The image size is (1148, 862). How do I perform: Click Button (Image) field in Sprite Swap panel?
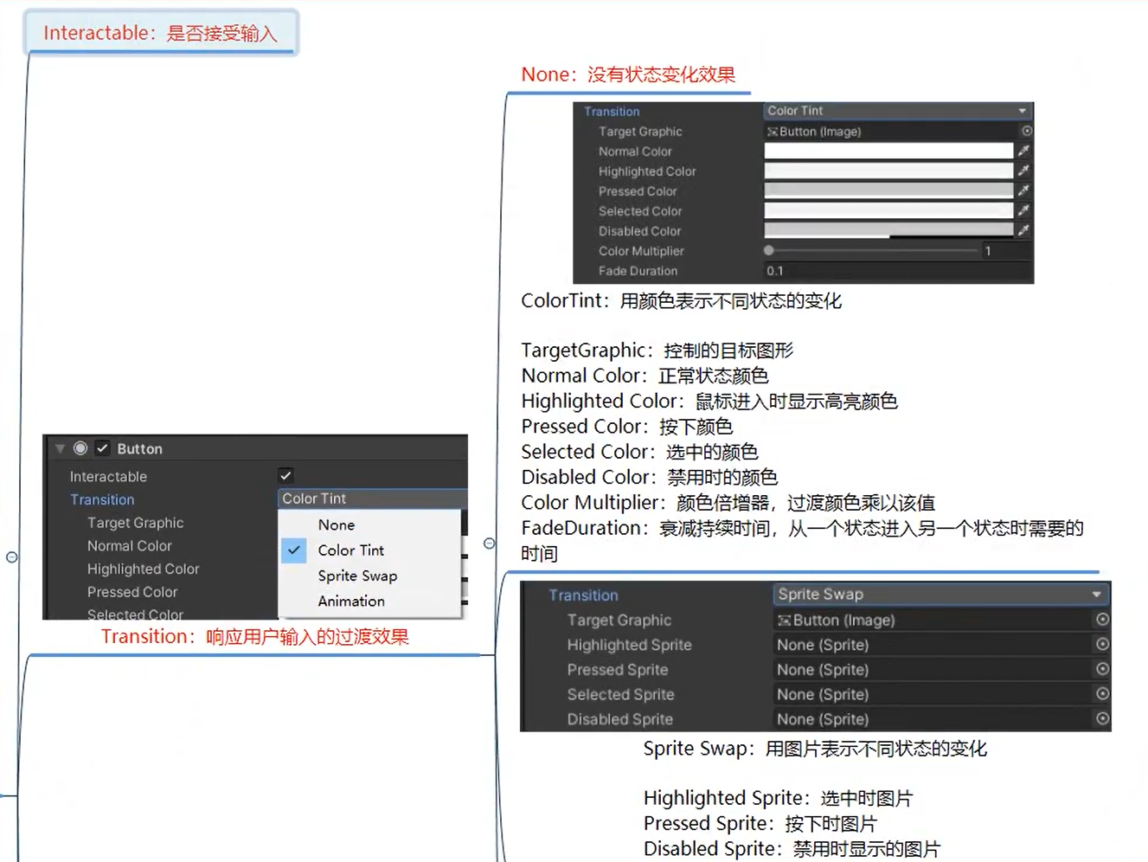(933, 620)
